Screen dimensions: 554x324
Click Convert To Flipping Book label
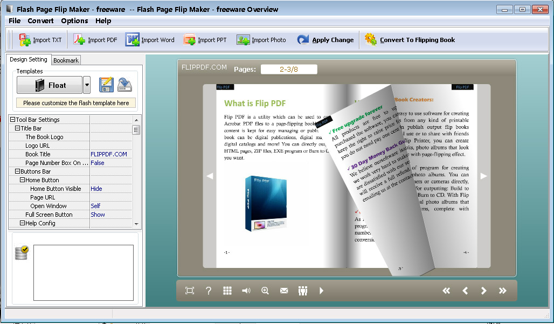point(418,40)
